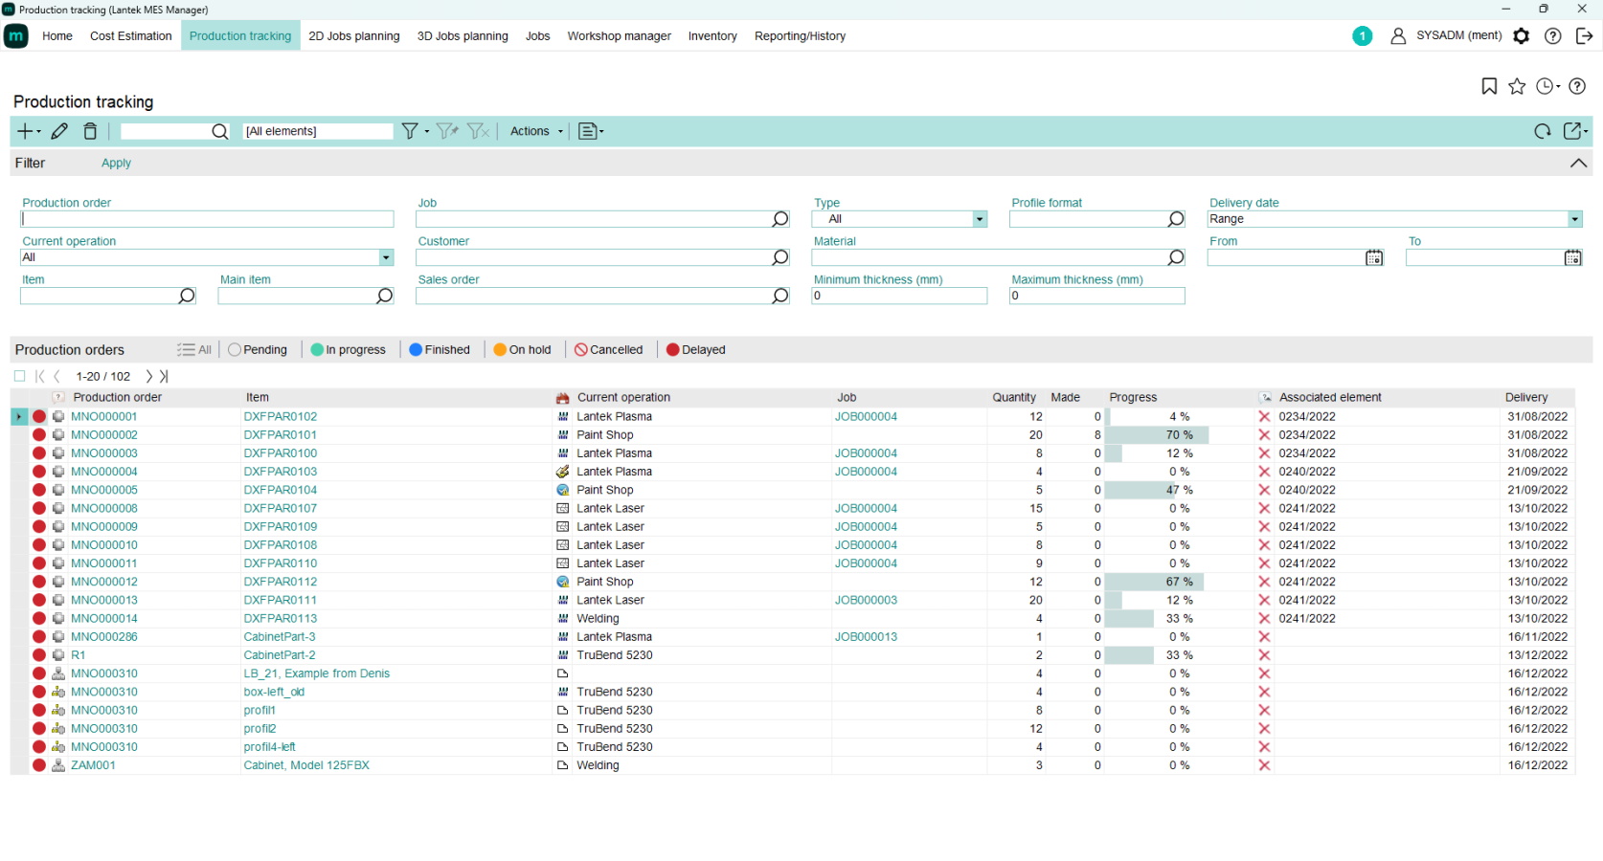Click the Apply filter link
This screenshot has height=861, width=1603.
click(116, 164)
